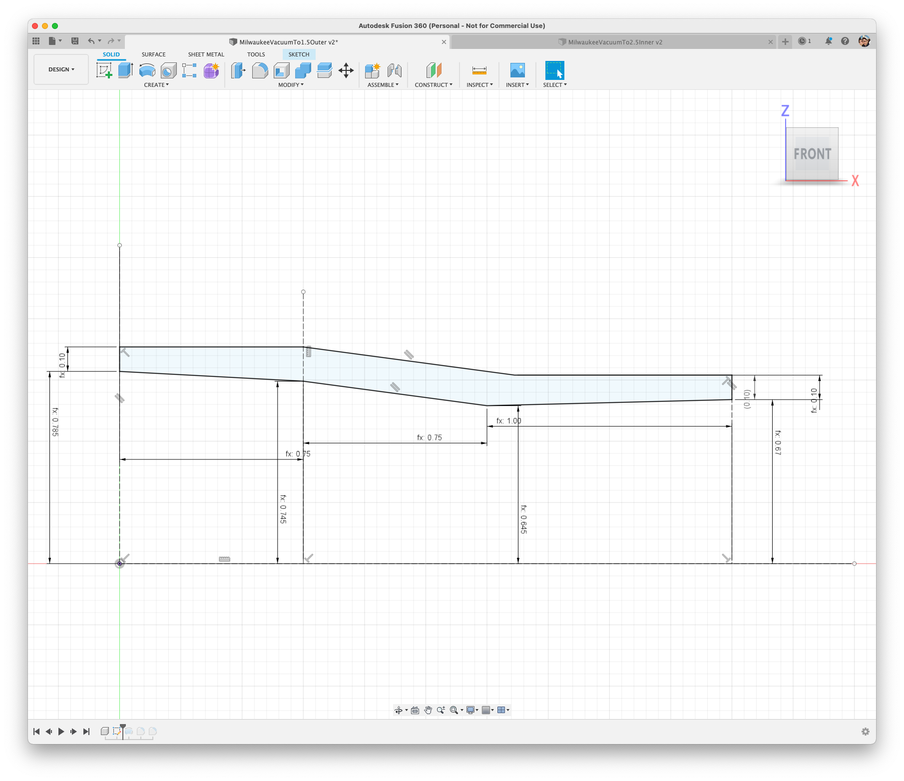Viewport: 904px width, 781px height.
Task: Undo the last action
Action: tap(91, 41)
